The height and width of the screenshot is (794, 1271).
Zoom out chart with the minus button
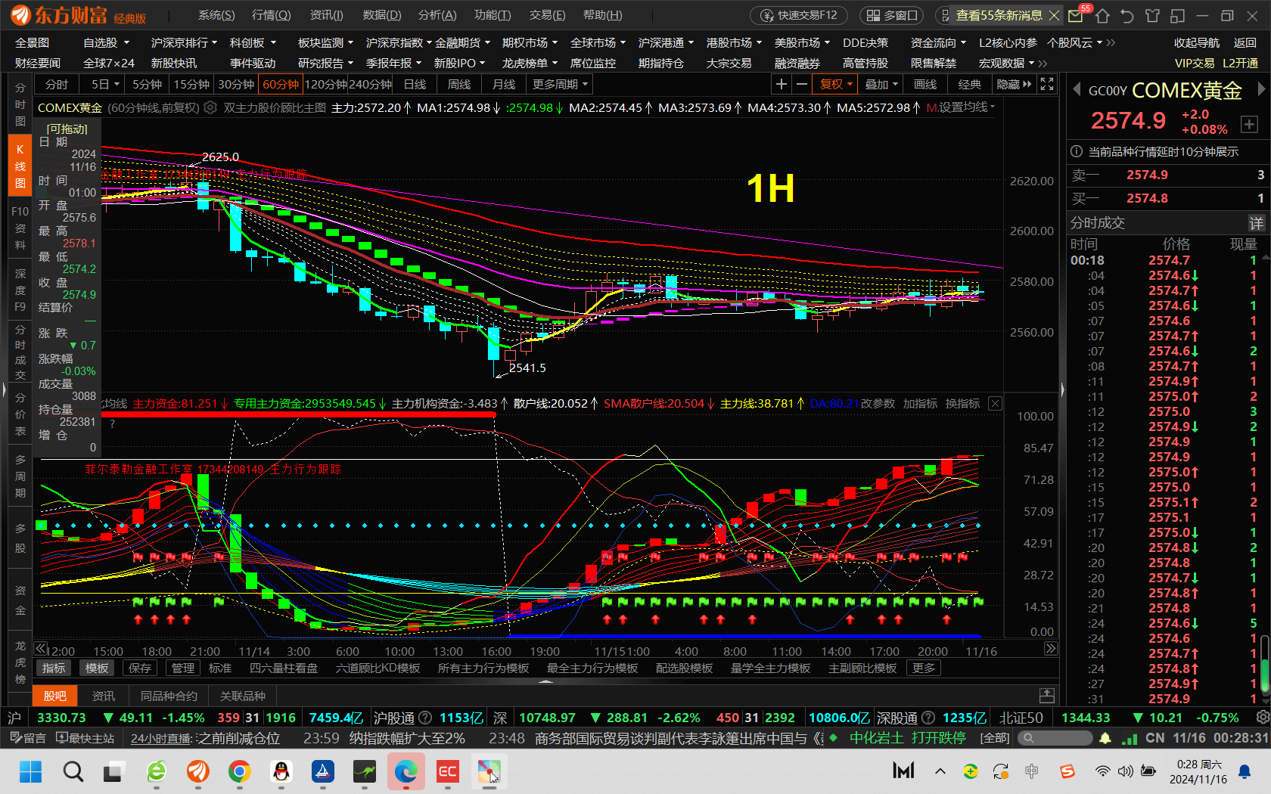(801, 84)
